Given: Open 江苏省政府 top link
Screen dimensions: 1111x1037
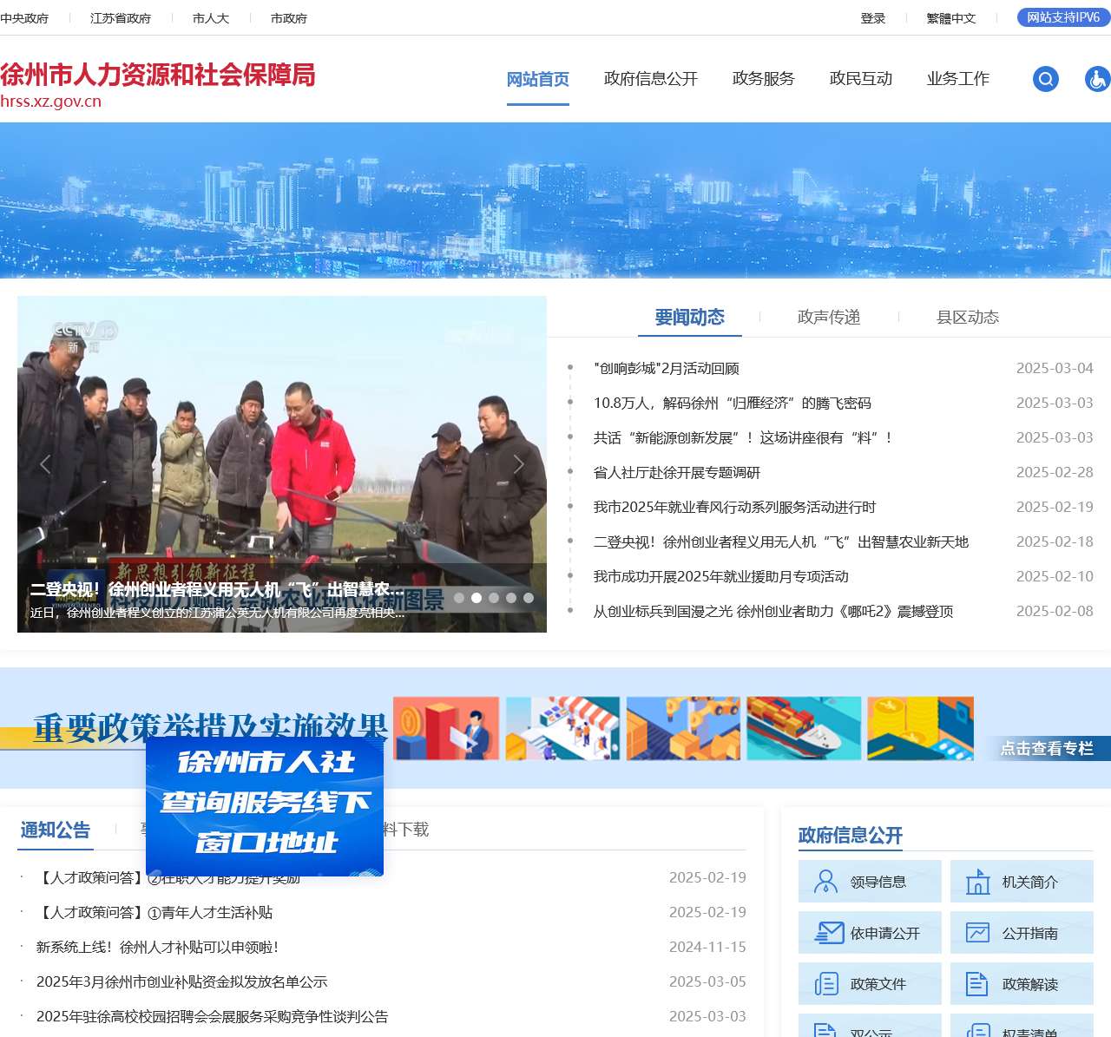Looking at the screenshot, I should (121, 18).
